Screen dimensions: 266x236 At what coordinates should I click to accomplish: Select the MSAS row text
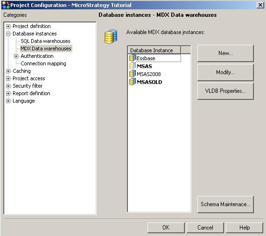[144, 66]
